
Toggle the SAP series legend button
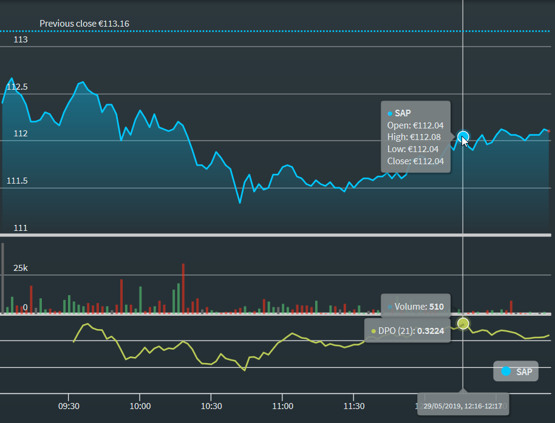coord(516,371)
